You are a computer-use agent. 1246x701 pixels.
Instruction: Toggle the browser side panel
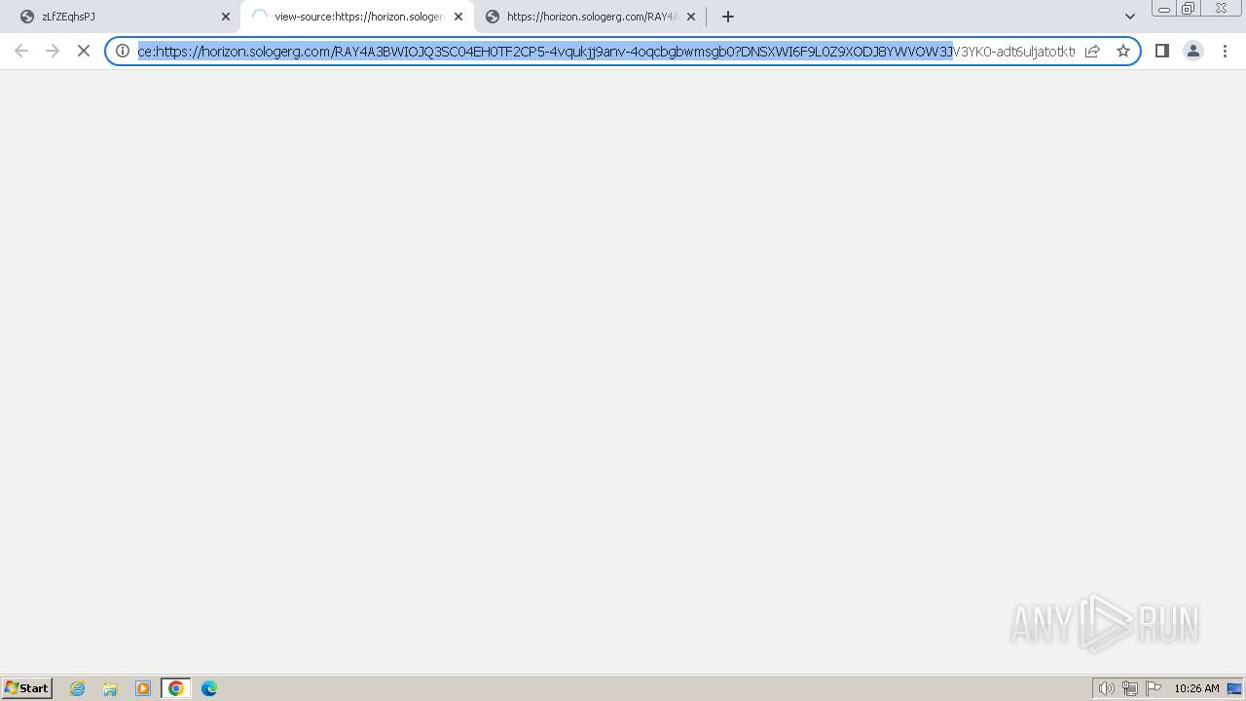click(1162, 51)
